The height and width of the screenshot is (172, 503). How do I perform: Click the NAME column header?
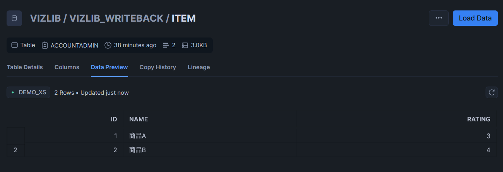pos(209,119)
